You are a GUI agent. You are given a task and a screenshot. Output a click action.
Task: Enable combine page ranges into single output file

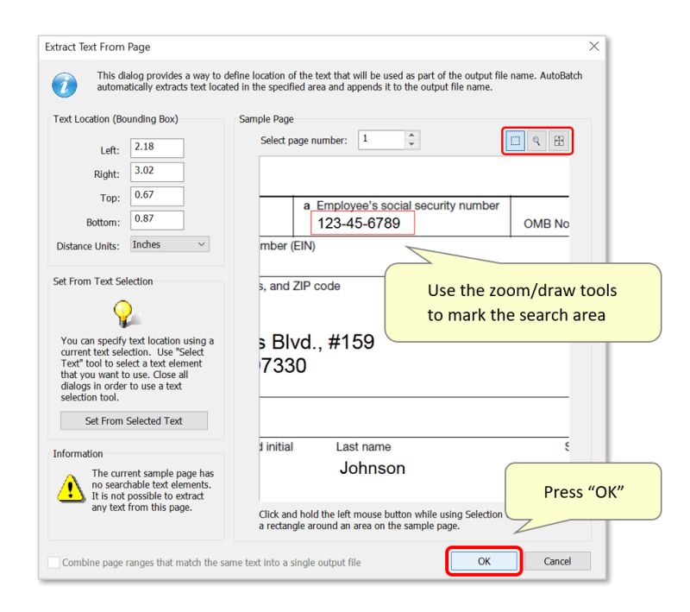tap(53, 562)
